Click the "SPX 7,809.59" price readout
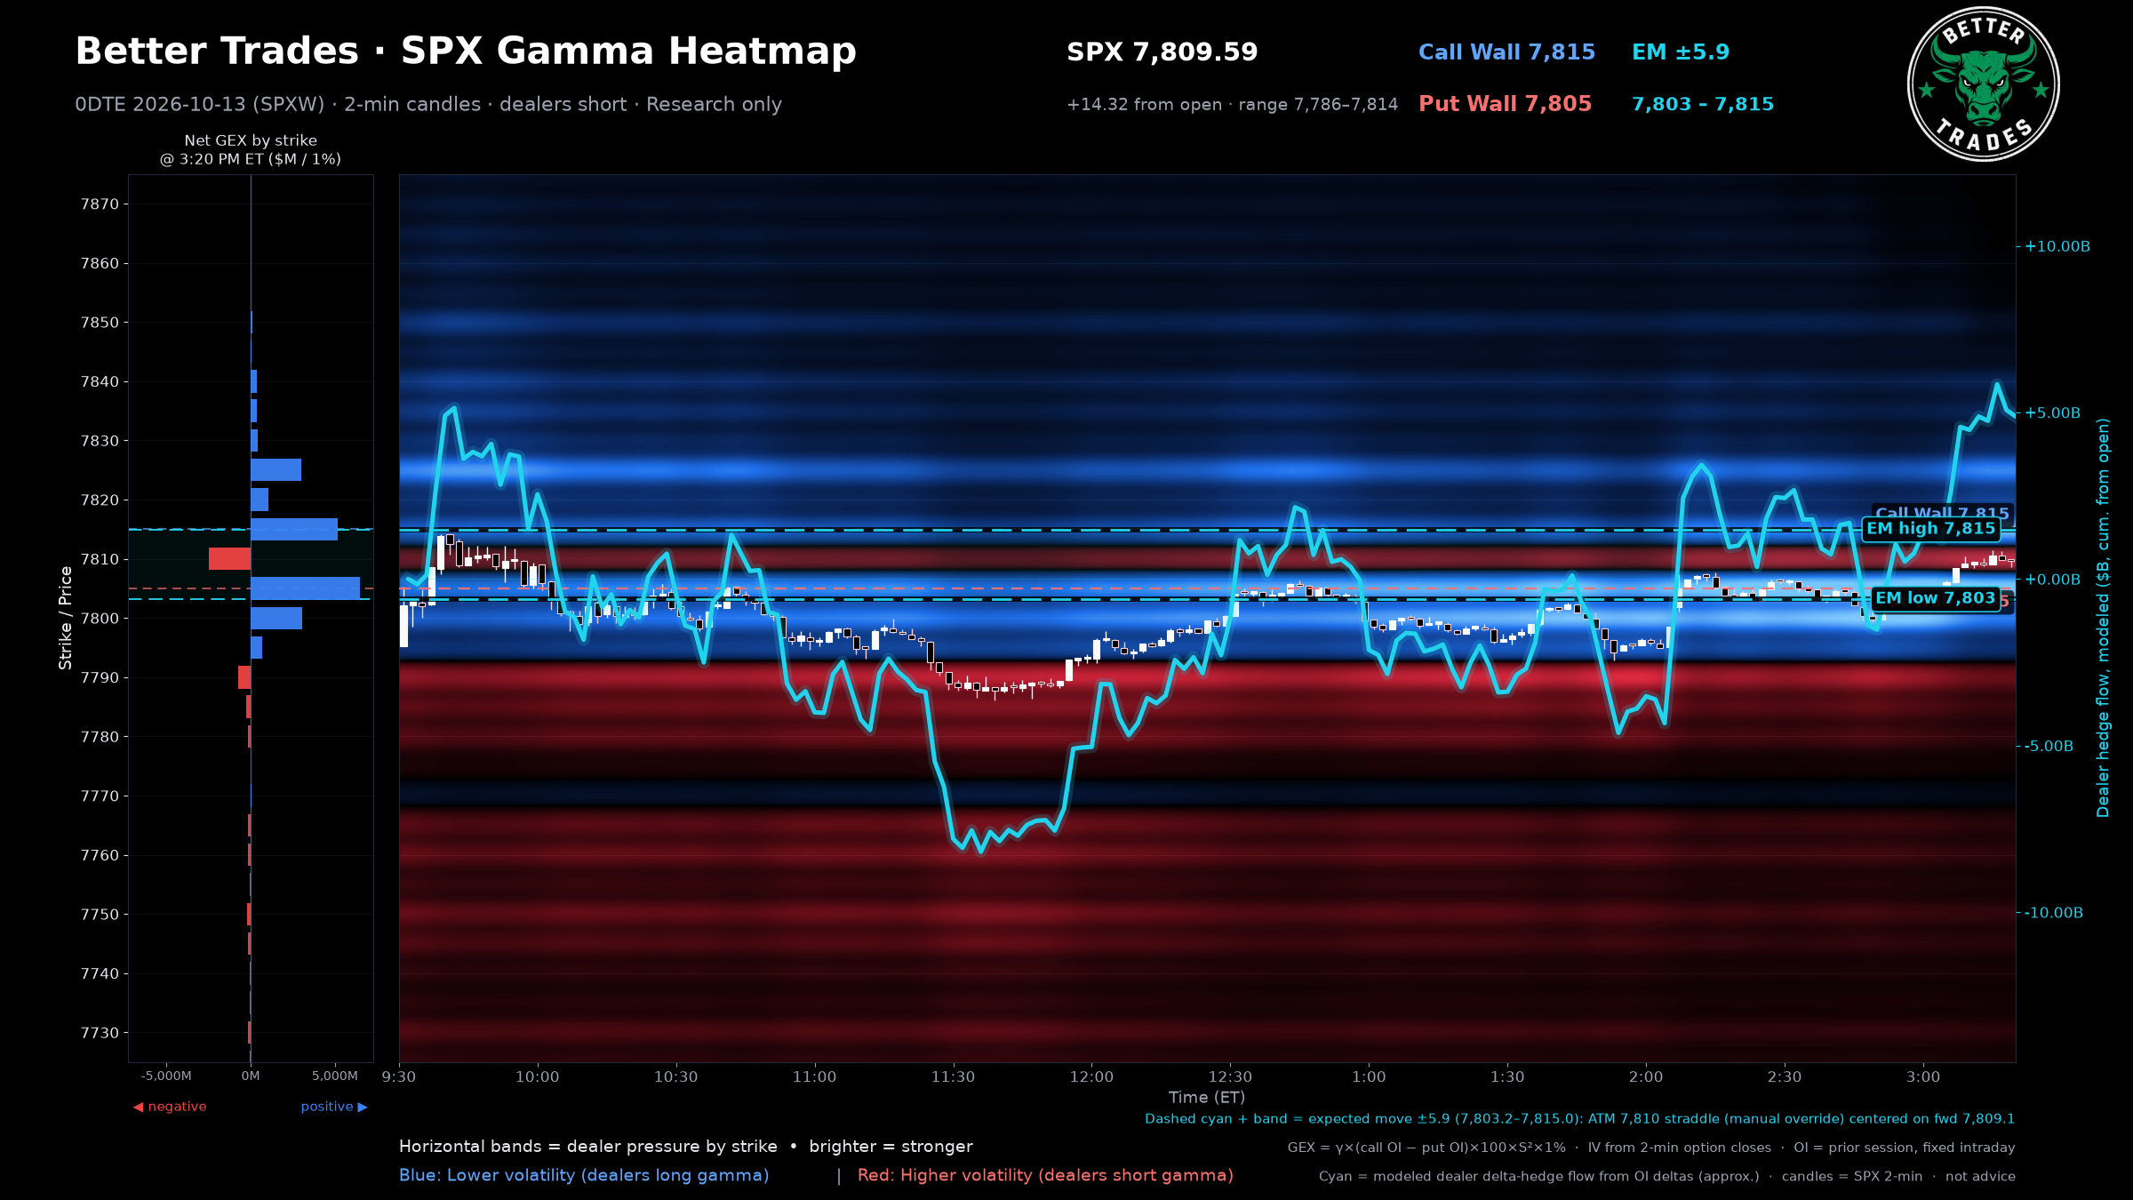This screenshot has width=2133, height=1200. (1162, 52)
